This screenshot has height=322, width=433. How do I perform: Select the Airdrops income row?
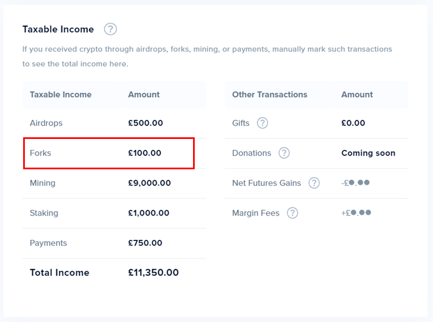tap(46, 123)
